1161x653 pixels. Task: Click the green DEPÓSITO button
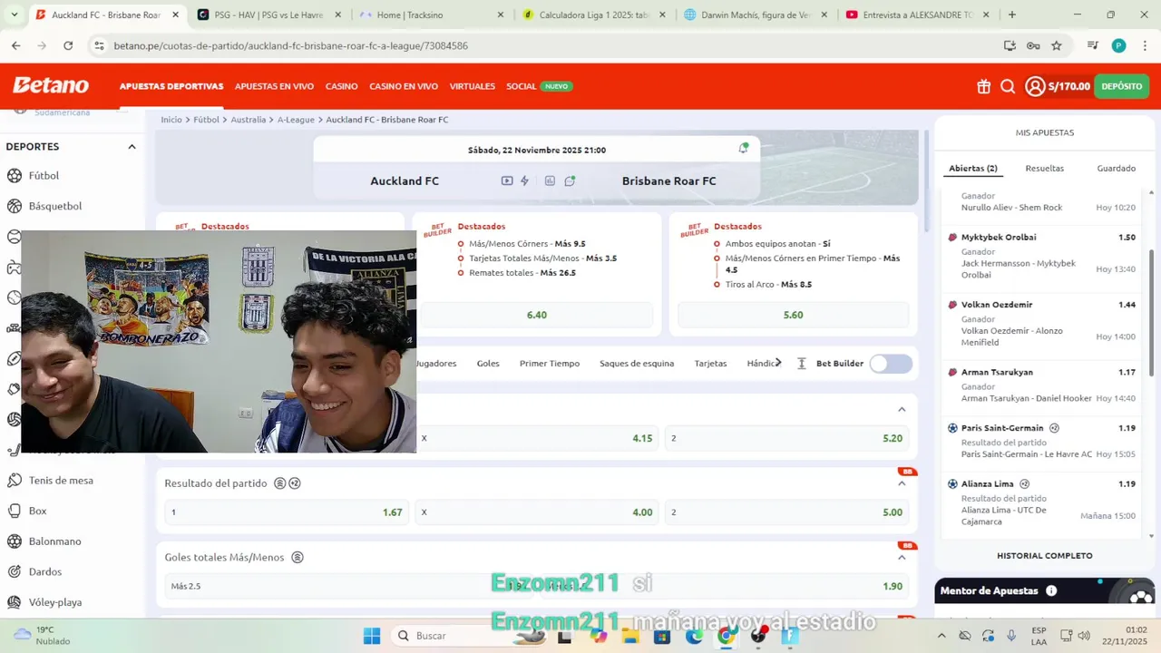coord(1121,86)
